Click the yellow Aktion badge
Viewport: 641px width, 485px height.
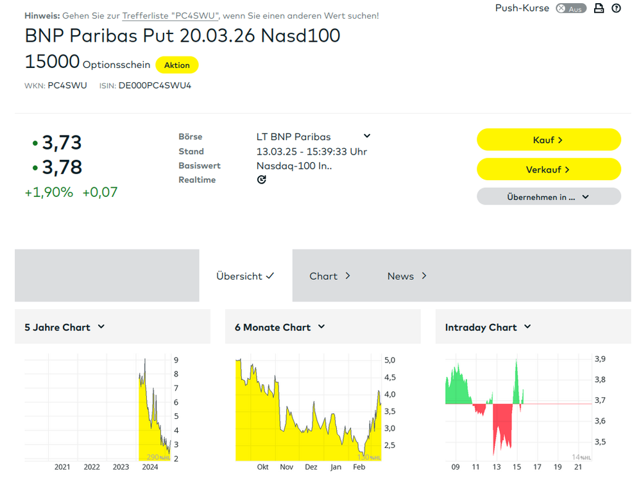point(177,65)
